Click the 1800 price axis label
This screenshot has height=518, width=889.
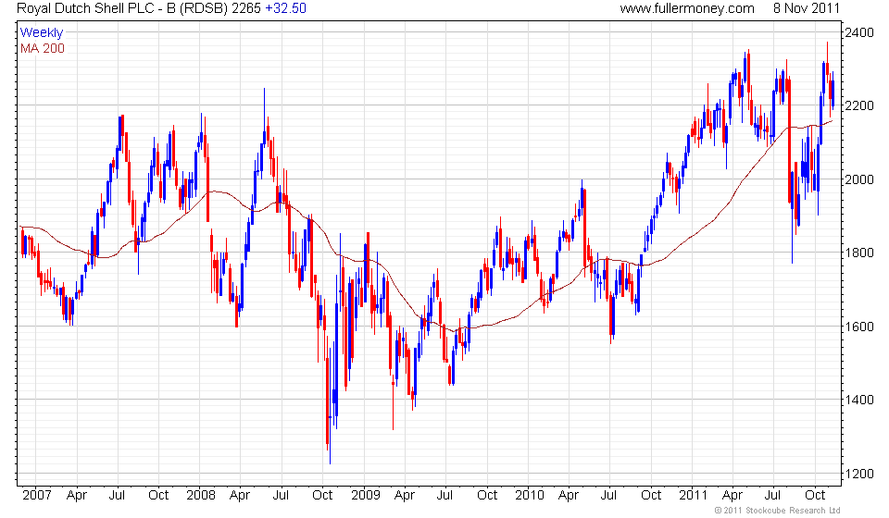pyautogui.click(x=859, y=253)
